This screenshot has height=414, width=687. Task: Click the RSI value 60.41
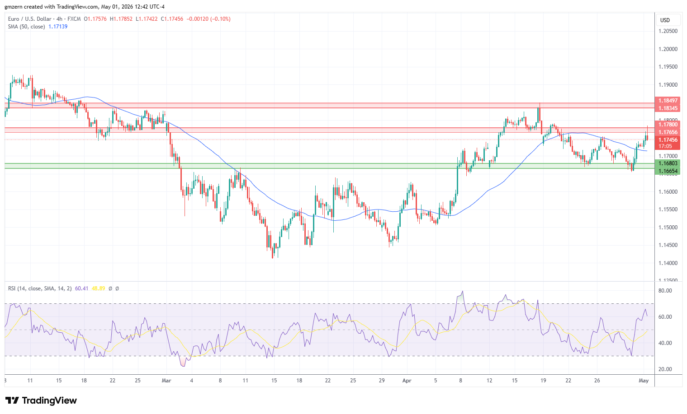point(81,288)
